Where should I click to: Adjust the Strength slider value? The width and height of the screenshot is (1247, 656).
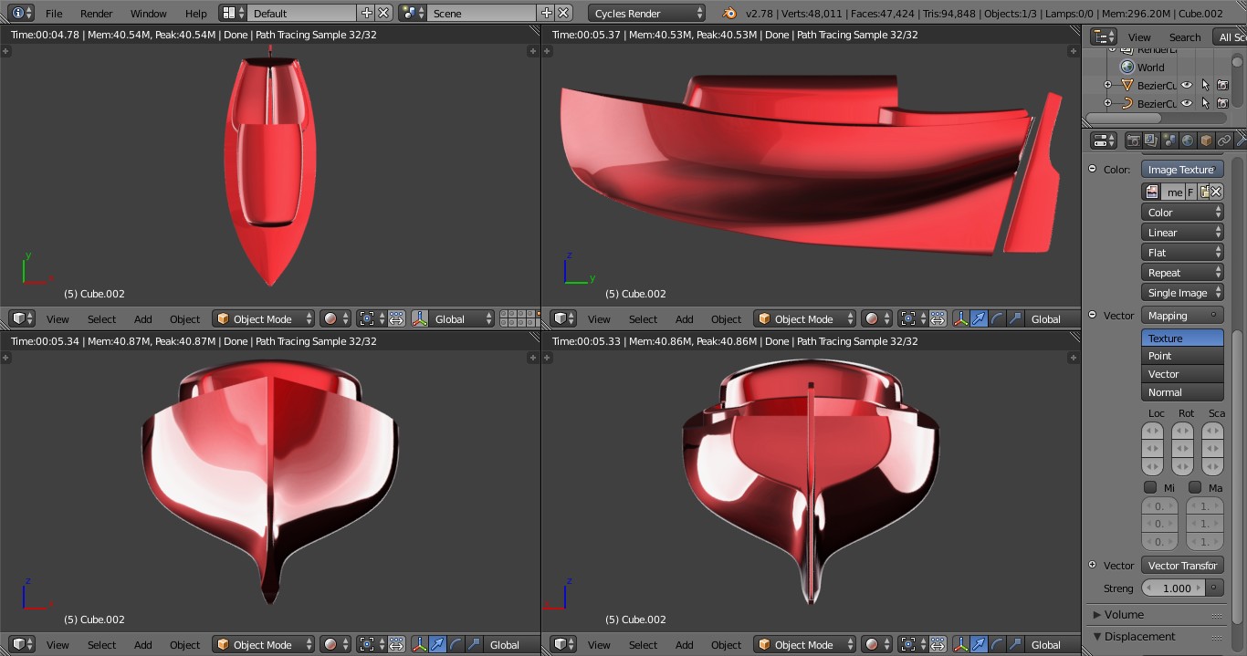pyautogui.click(x=1182, y=588)
